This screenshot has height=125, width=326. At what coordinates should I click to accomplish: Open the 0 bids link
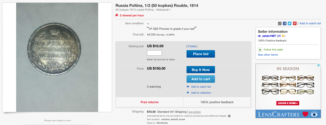[x=192, y=46]
